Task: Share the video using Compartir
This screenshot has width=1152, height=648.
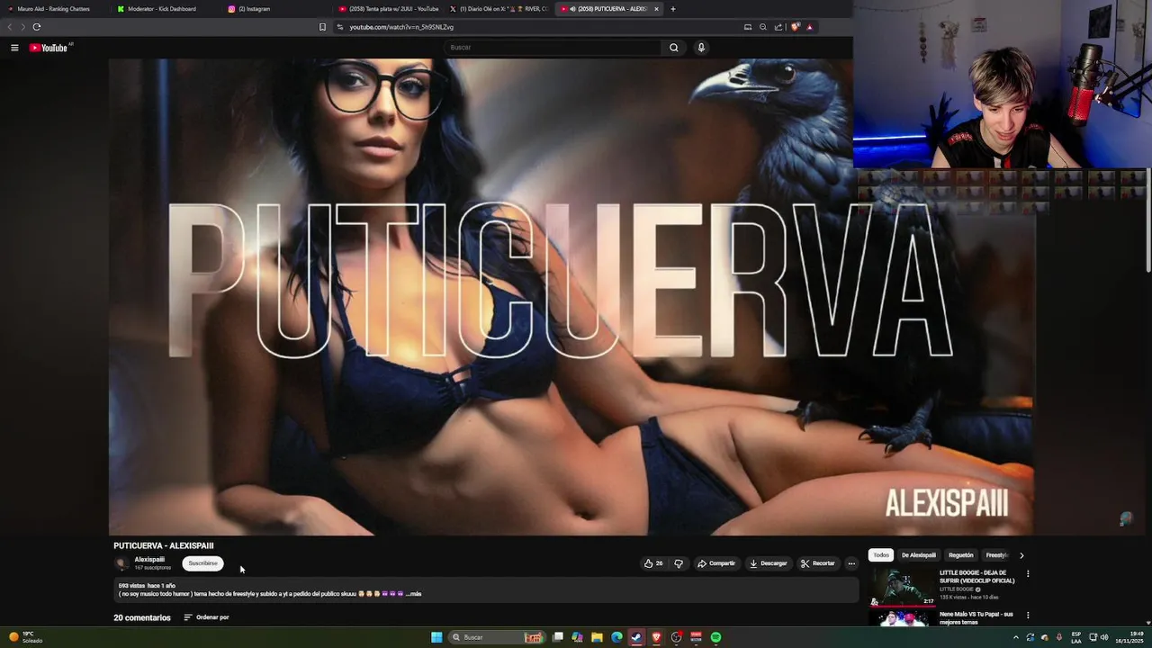Action: 716,563
